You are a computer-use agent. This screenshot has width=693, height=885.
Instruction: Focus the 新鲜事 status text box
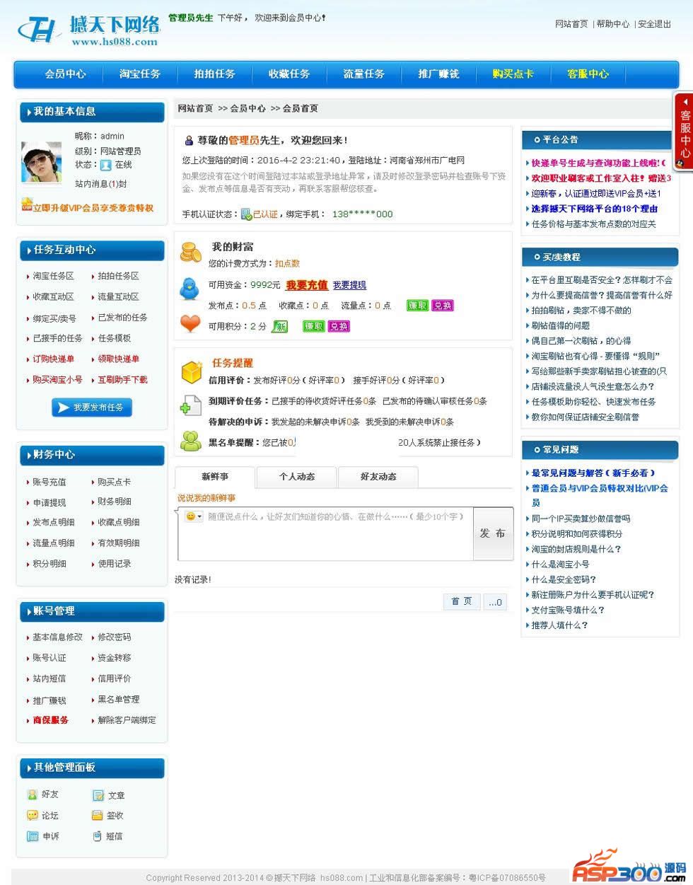(x=325, y=533)
